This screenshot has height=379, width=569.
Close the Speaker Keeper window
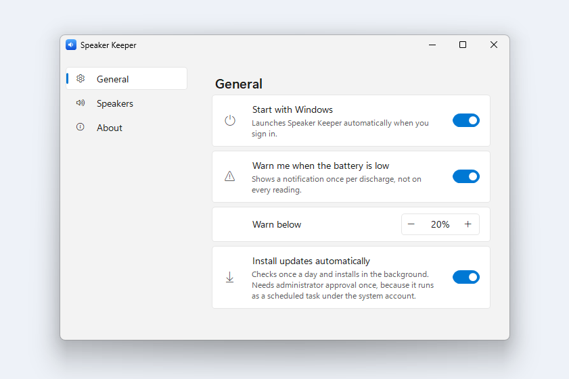(x=493, y=45)
